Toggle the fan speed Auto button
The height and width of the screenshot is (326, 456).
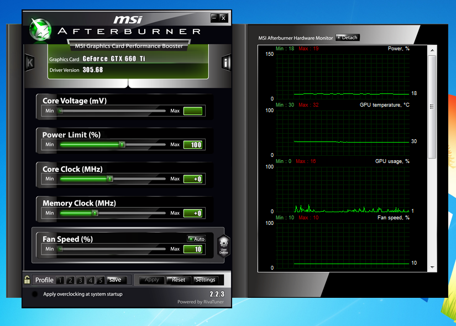point(196,239)
